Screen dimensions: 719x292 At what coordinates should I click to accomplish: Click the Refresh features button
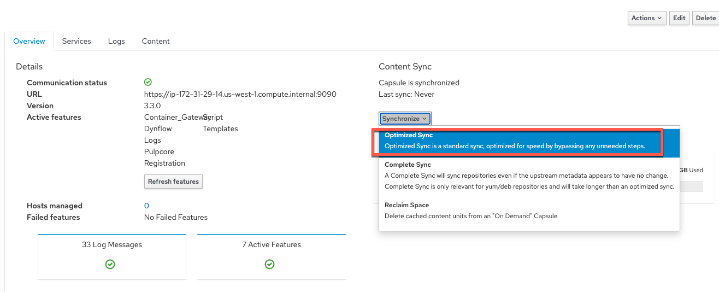173,182
